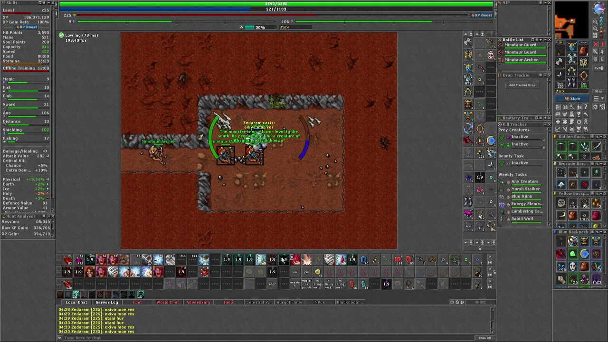Toggle Chat Off button
This screenshot has height=342, width=608.
coord(485,338)
